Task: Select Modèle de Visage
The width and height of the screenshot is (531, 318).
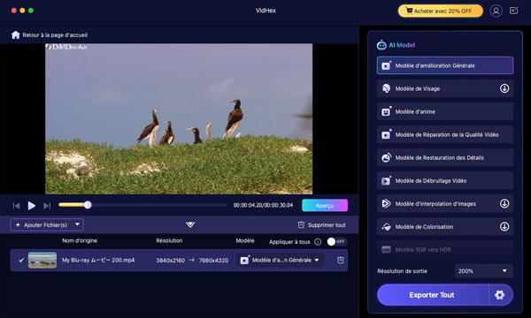Action: click(x=445, y=88)
